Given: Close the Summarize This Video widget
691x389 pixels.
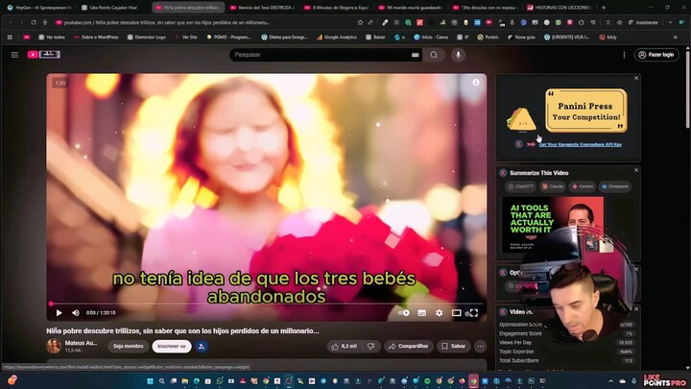Looking at the screenshot, I should 636,170.
